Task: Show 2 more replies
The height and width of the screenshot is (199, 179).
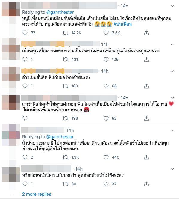Action: coord(37,194)
